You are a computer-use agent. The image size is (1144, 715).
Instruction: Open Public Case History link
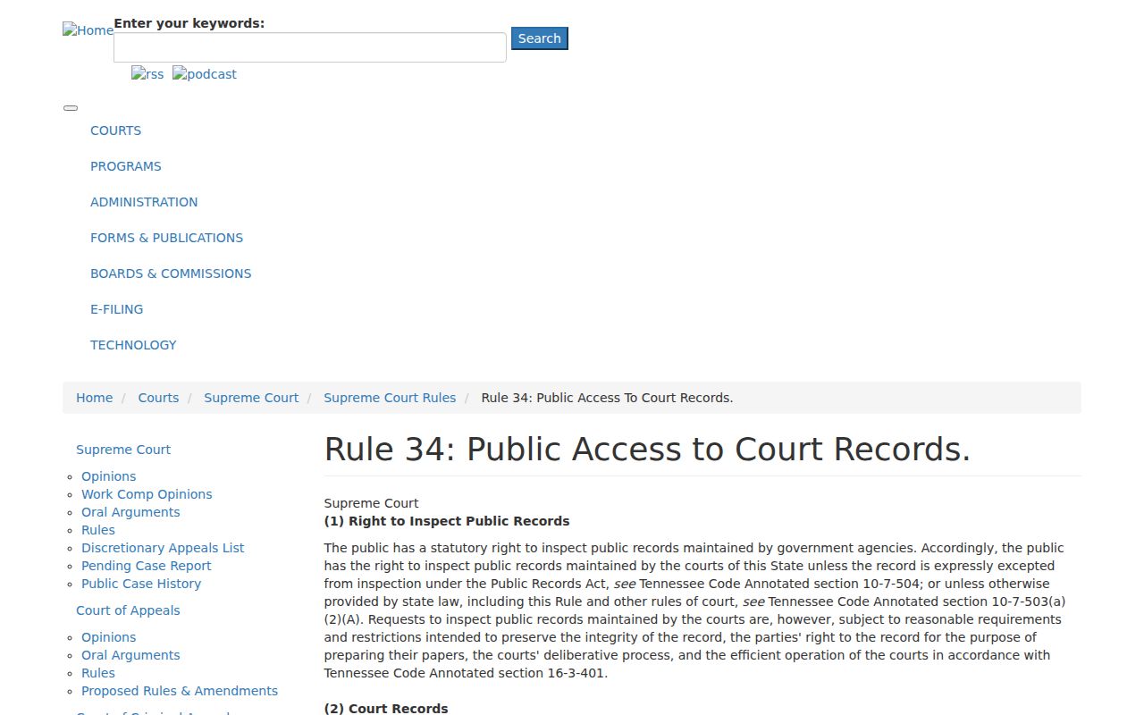click(x=141, y=584)
